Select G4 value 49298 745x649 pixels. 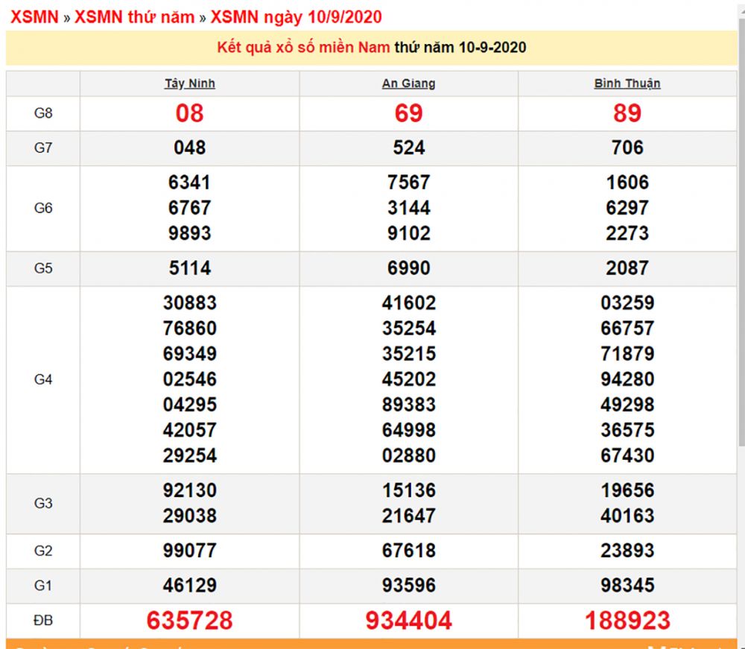pyautogui.click(x=627, y=405)
